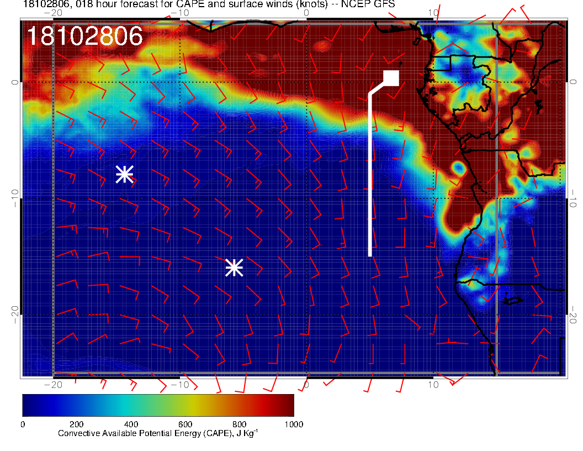Click the white asterisk marker near 8°S, 14°W
Image resolution: width=583 pixels, height=451 pixels.
(124, 174)
